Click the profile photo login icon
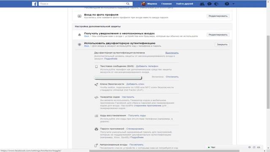The height and width of the screenshot is (152, 270). click(x=79, y=16)
